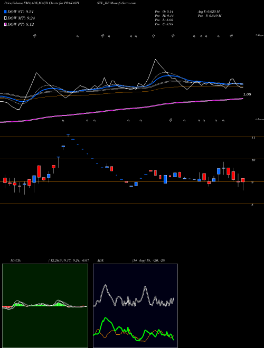Viewport: 264px width, 348px height.
Task: Click the '1.00' label beside the EMA lines
Action: tap(247, 94)
